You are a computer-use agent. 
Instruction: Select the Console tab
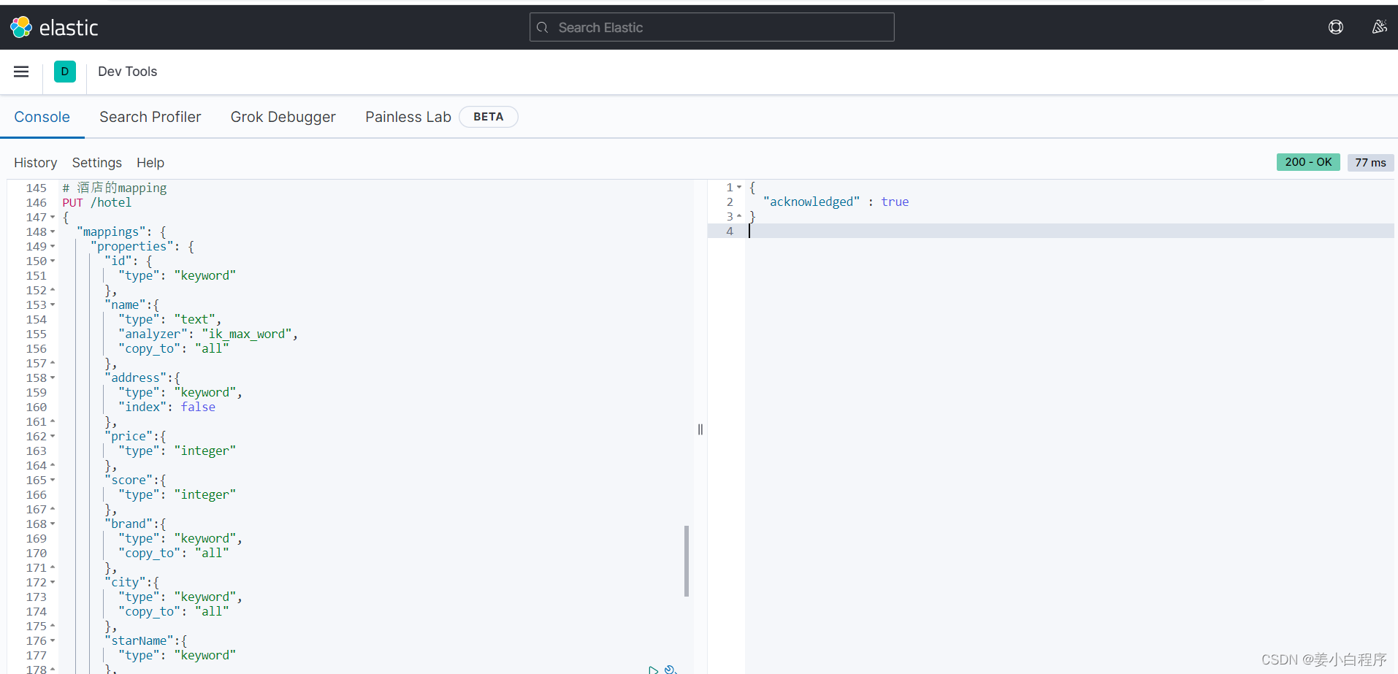coord(42,117)
